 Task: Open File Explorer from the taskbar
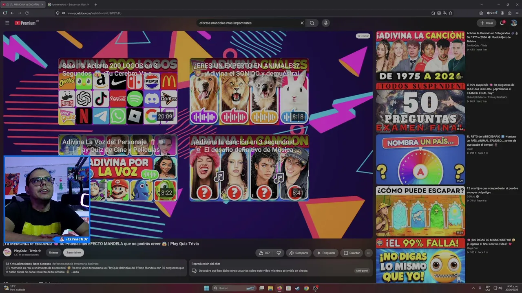pyautogui.click(x=270, y=288)
